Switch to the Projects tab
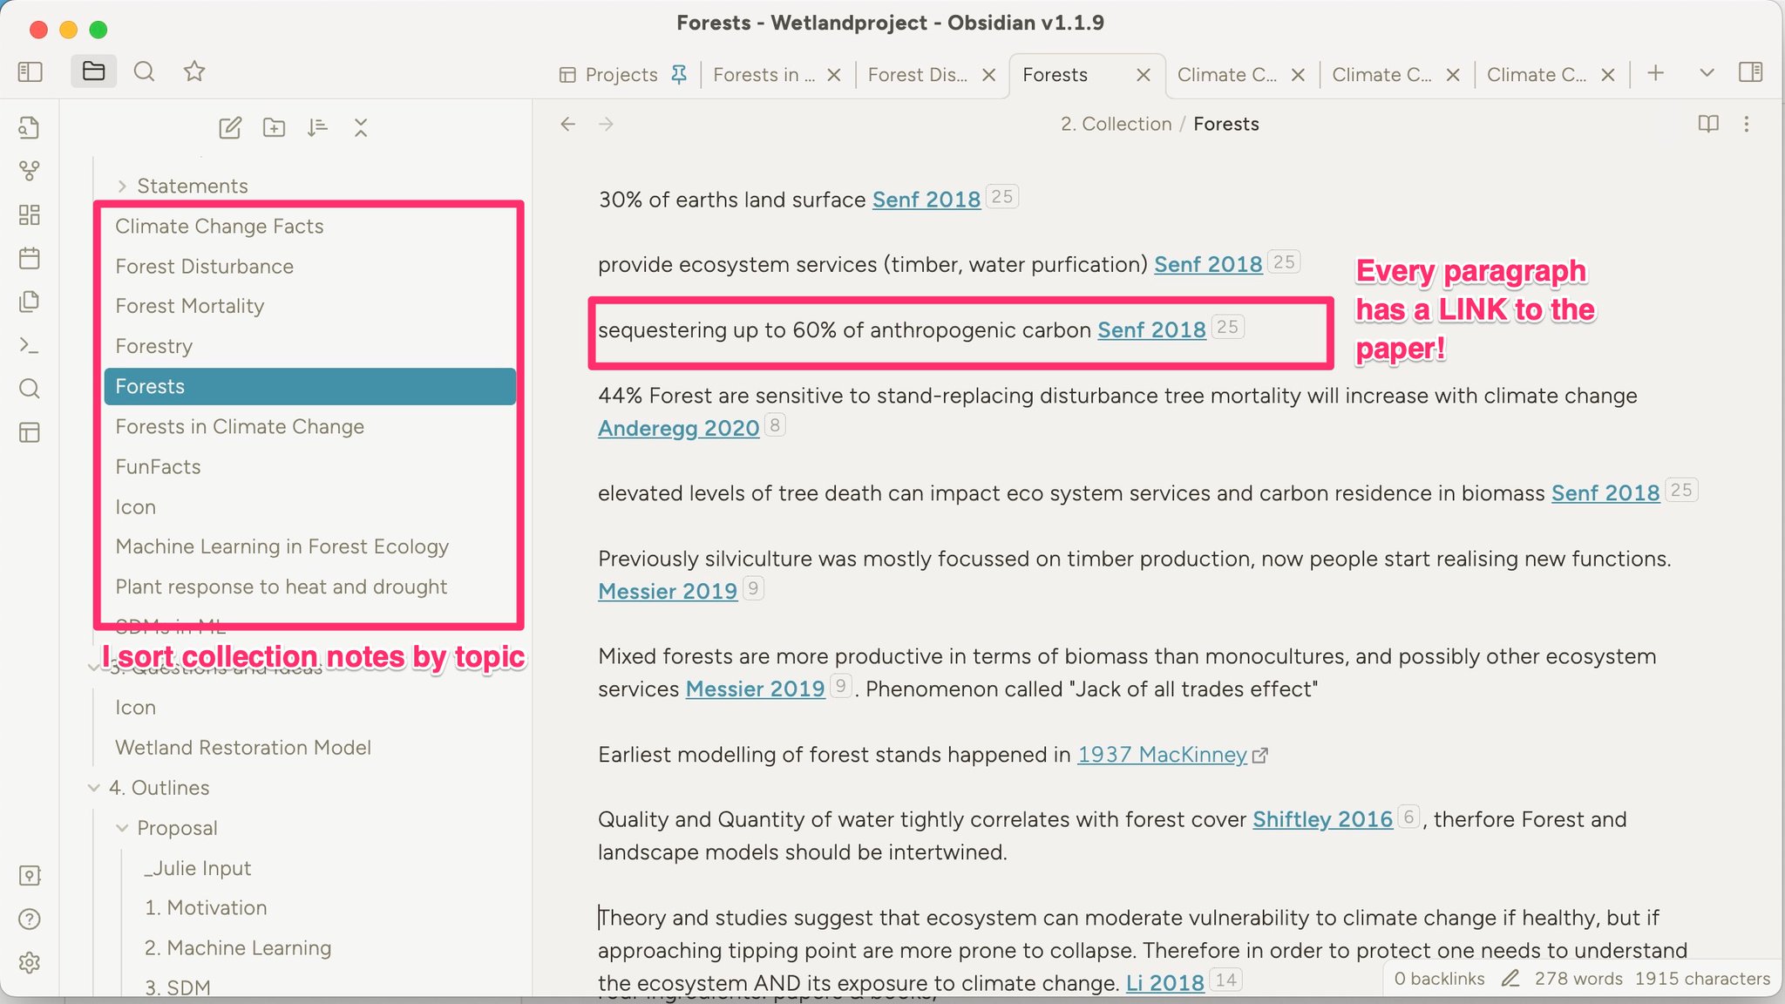Viewport: 1785px width, 1004px height. pyautogui.click(x=621, y=75)
